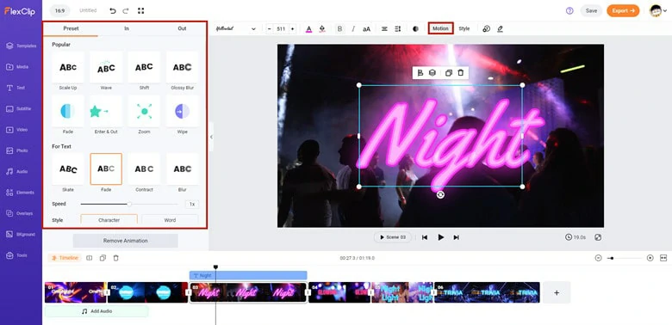
Task: Switch to the In animation tab
Action: pos(127,28)
